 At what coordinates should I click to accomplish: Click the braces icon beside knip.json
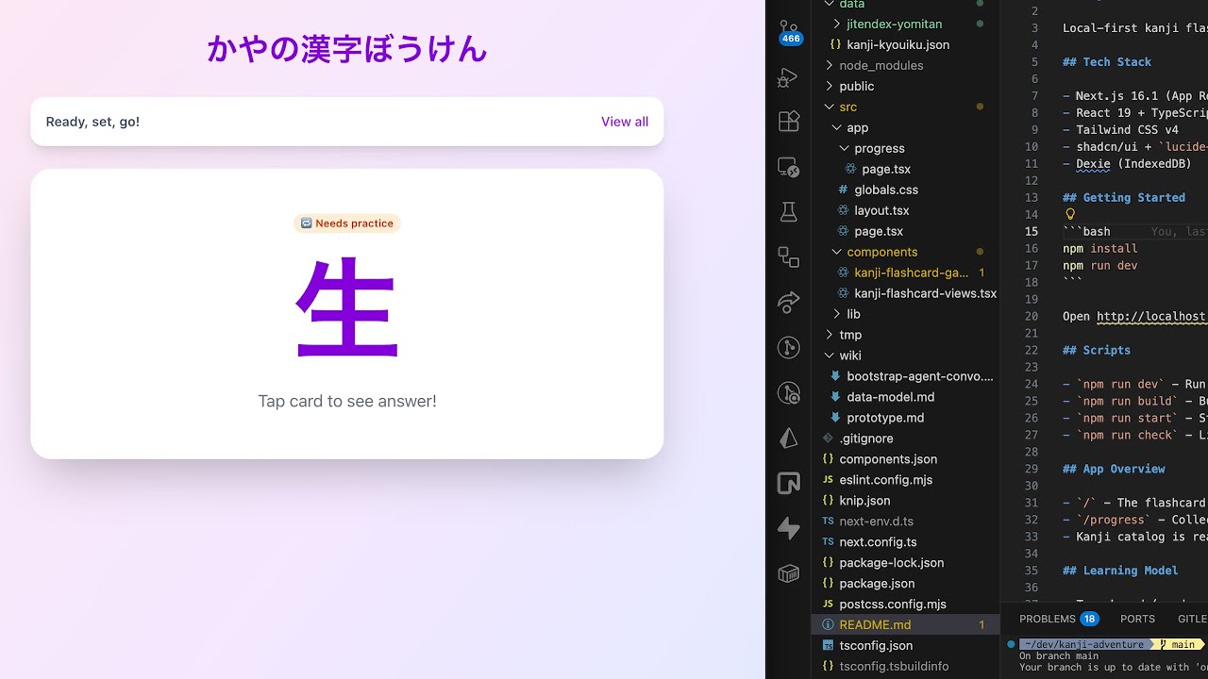(828, 501)
